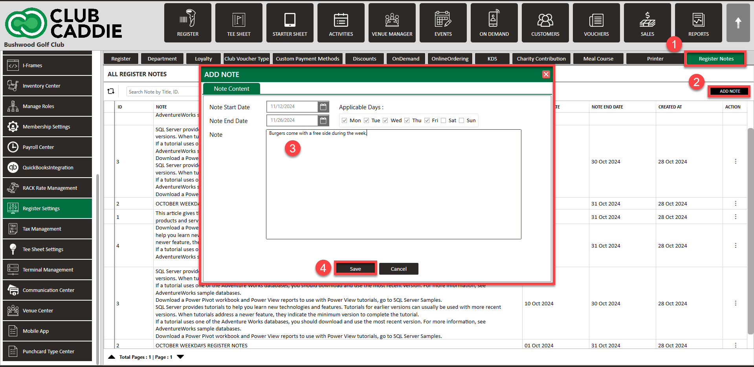This screenshot has width=754, height=367.
Task: Open the Sales icon
Action: [648, 19]
